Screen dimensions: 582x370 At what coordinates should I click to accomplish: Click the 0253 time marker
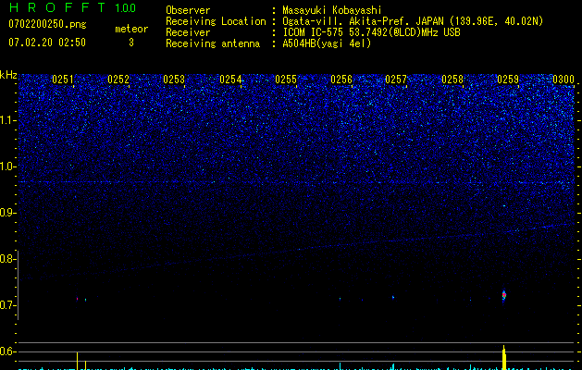coord(174,80)
